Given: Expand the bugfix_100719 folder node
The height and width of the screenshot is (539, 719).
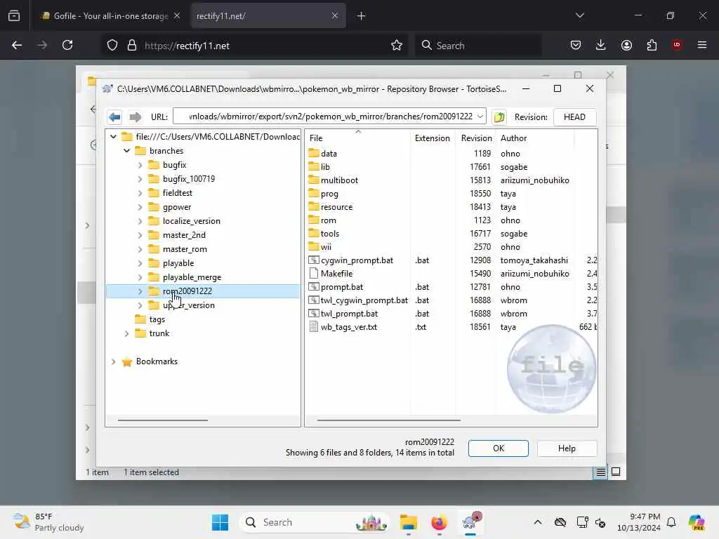Looking at the screenshot, I should [x=140, y=179].
